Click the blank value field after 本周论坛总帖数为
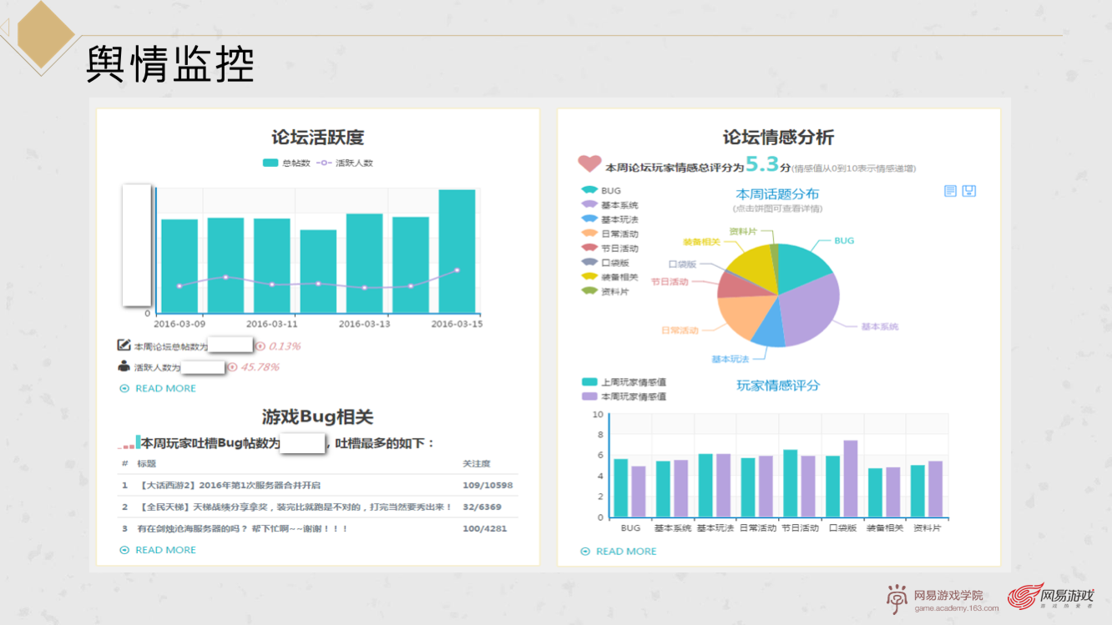 [x=230, y=345]
